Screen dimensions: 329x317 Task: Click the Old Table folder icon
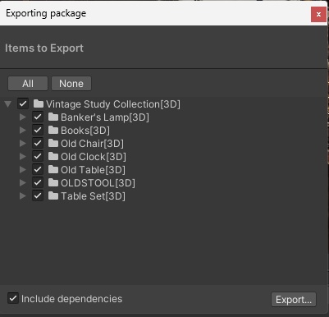[x=53, y=169]
